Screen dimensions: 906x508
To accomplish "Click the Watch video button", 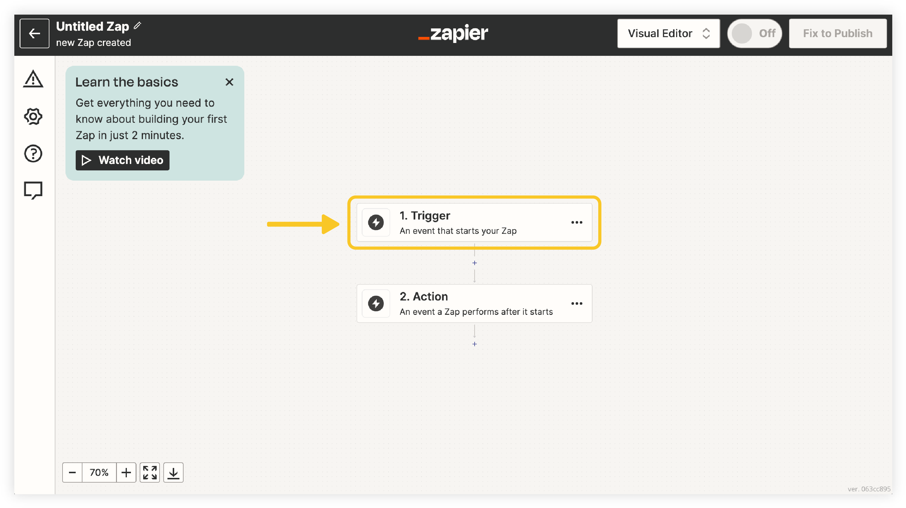I will pyautogui.click(x=122, y=160).
